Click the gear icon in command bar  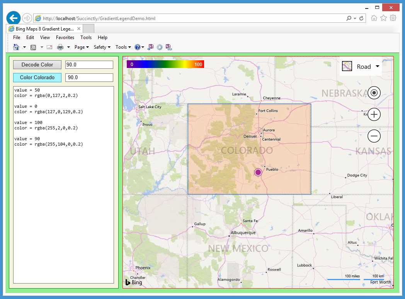[x=160, y=47]
